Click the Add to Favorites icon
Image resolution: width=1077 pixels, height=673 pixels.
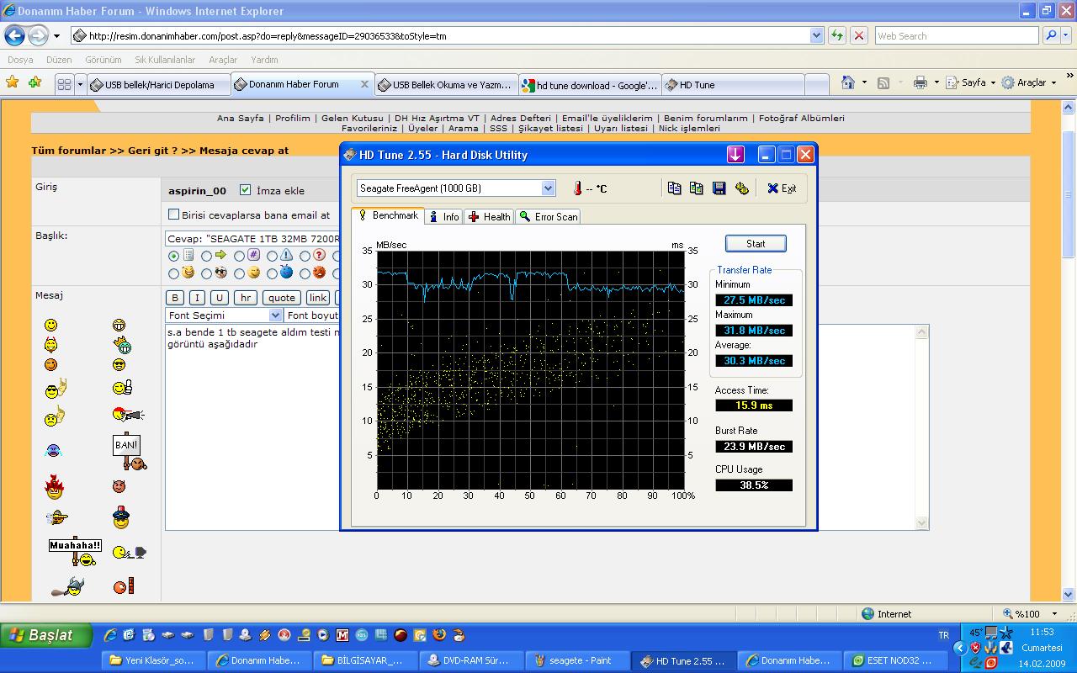coord(34,82)
